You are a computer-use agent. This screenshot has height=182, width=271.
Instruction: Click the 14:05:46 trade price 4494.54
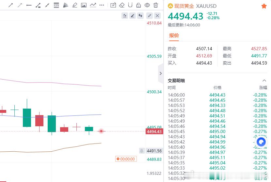217,126
